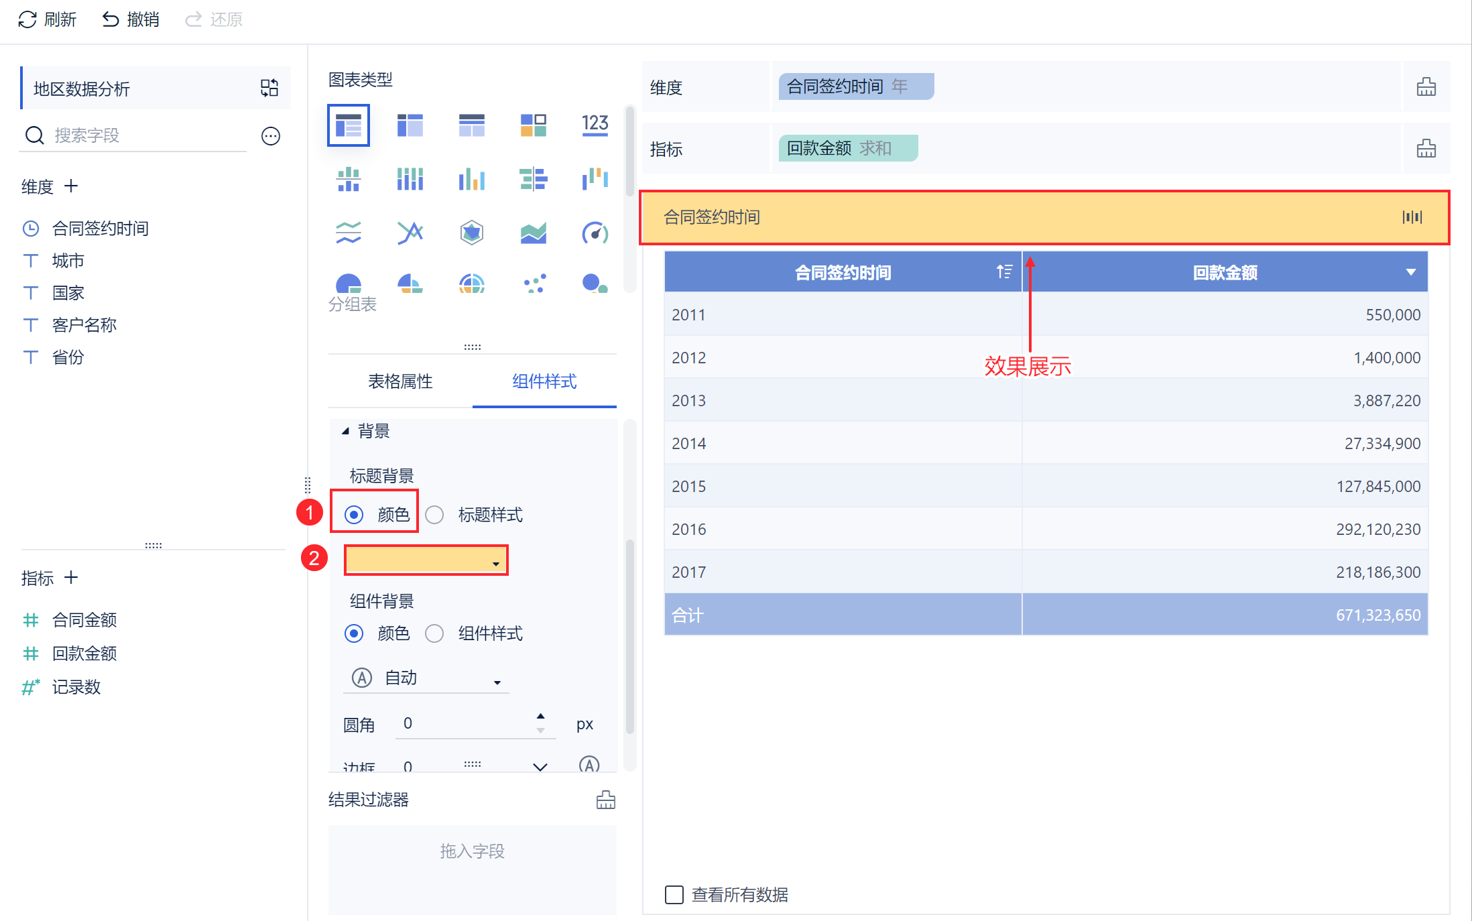Check the 查看所有数据 checkbox
Image resolution: width=1472 pixels, height=921 pixels.
pyautogui.click(x=674, y=895)
